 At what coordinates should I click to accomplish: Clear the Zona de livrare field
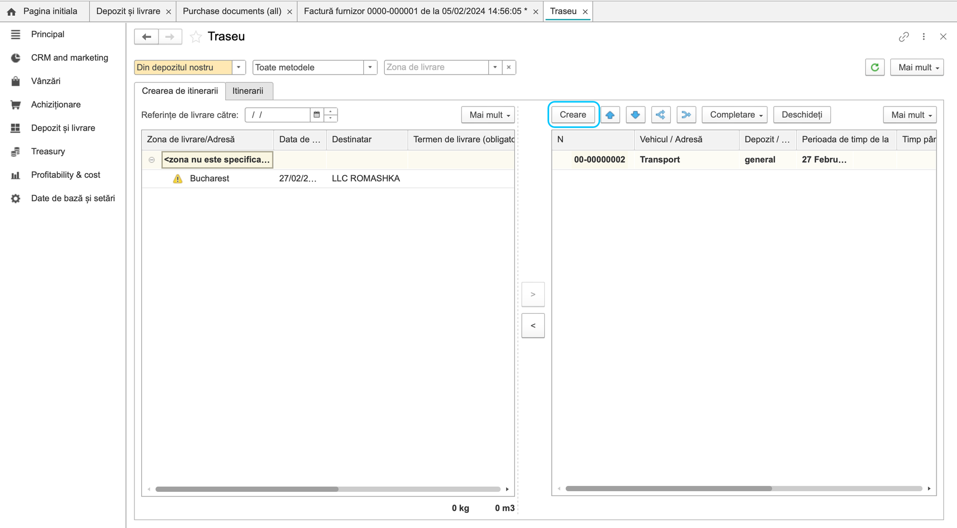(509, 67)
